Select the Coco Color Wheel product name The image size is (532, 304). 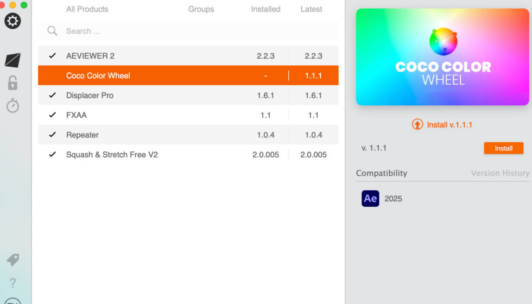coord(98,75)
